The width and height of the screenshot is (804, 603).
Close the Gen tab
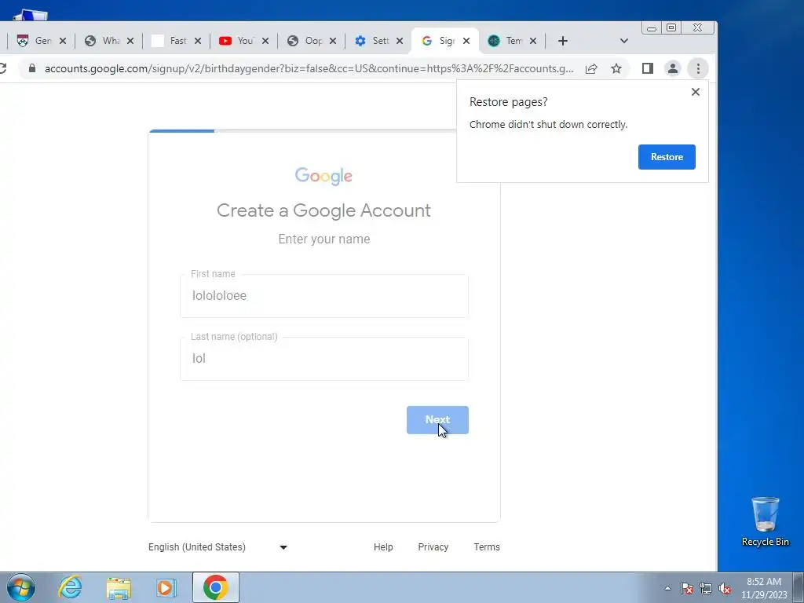[x=63, y=41]
